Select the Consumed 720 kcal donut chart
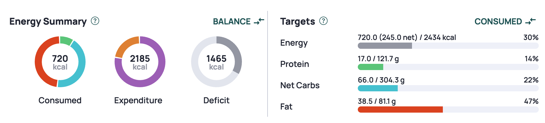The image size is (545, 123). pyautogui.click(x=60, y=62)
